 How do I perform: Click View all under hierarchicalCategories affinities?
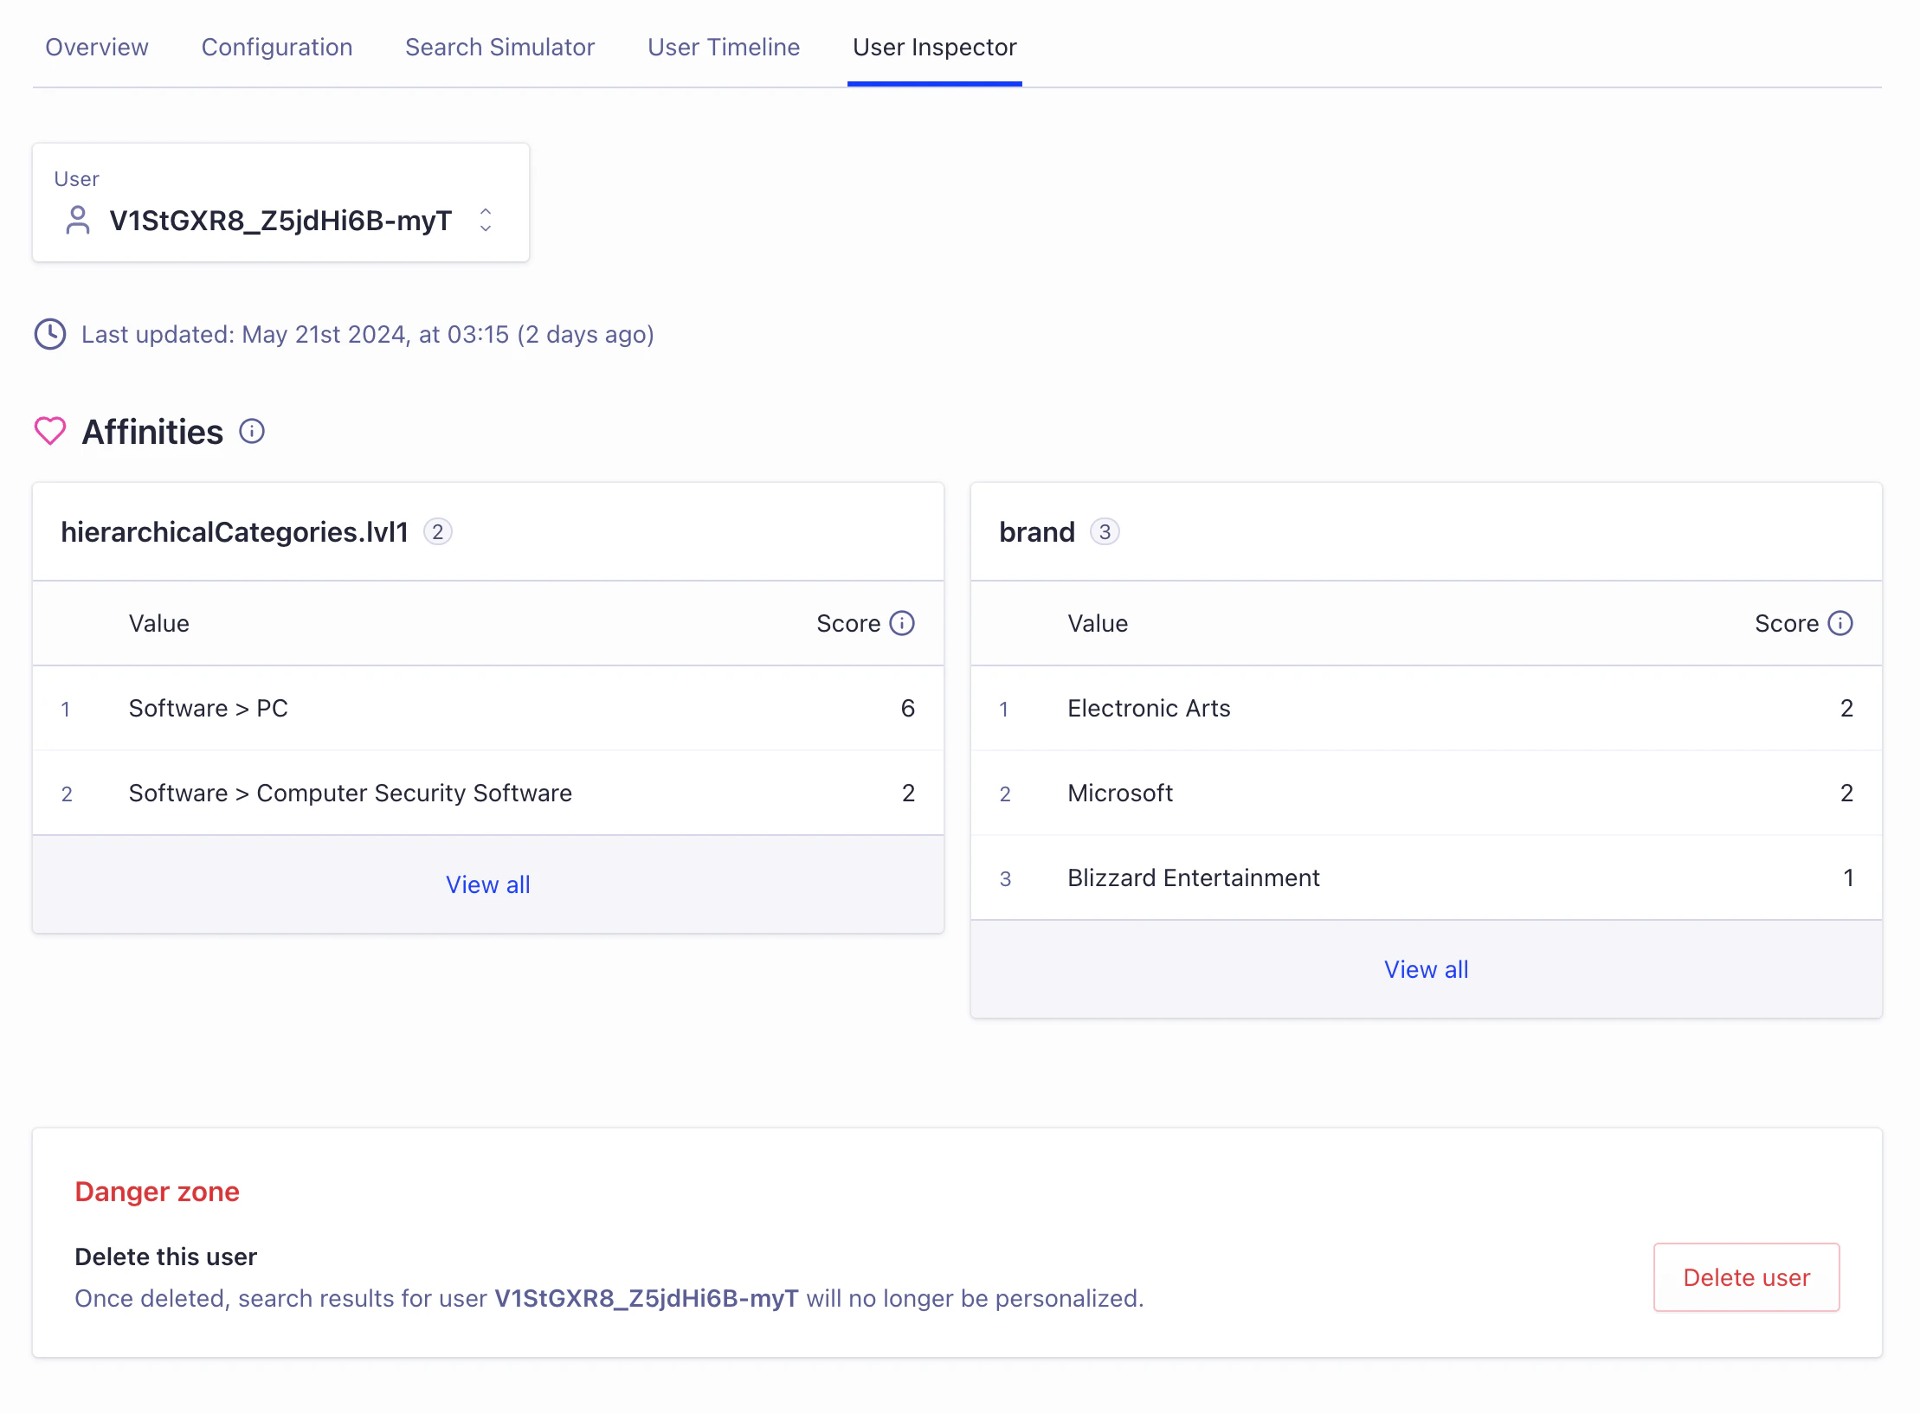(x=487, y=884)
